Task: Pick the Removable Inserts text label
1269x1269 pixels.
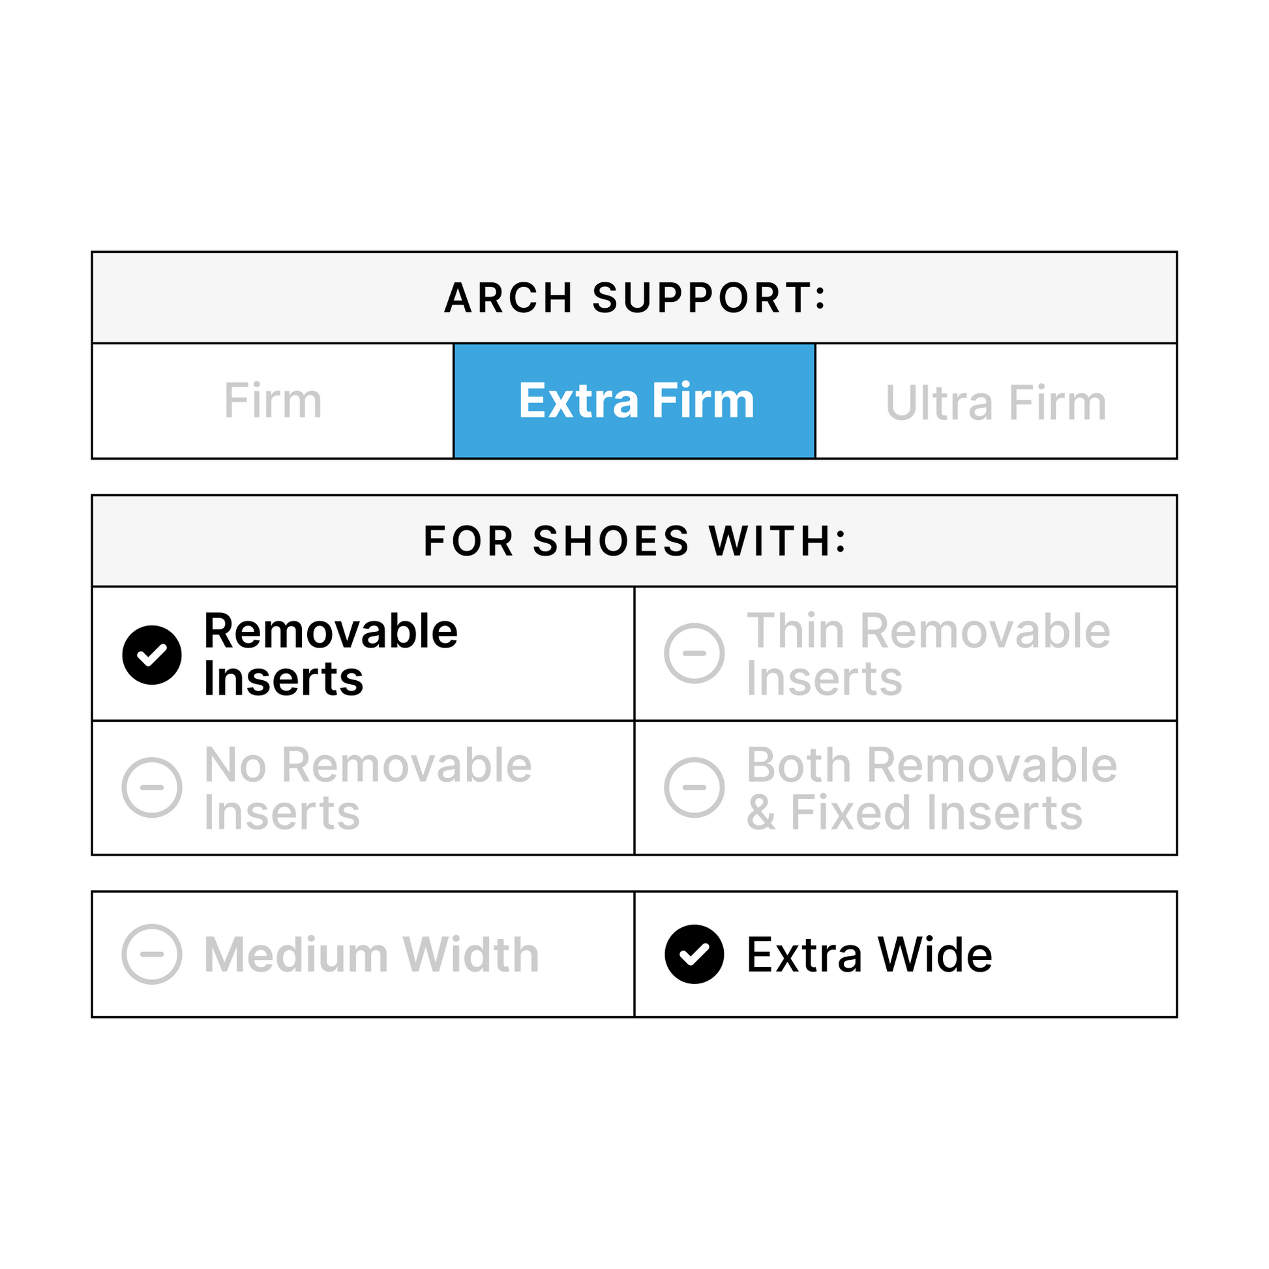Action: 331,654
